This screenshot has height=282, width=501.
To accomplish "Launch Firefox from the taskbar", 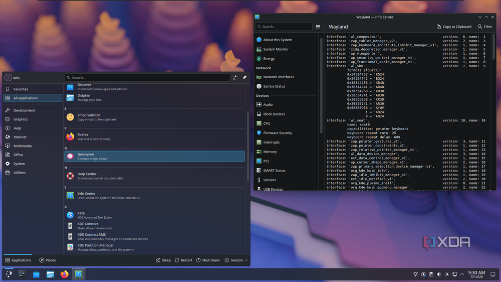I will (65, 274).
